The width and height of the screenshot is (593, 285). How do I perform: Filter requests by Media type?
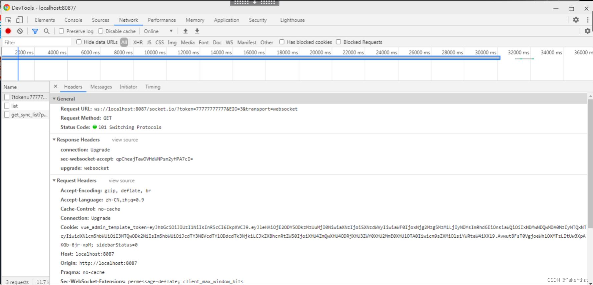(x=188, y=42)
